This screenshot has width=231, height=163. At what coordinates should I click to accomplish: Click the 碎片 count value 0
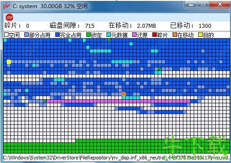pos(27,26)
